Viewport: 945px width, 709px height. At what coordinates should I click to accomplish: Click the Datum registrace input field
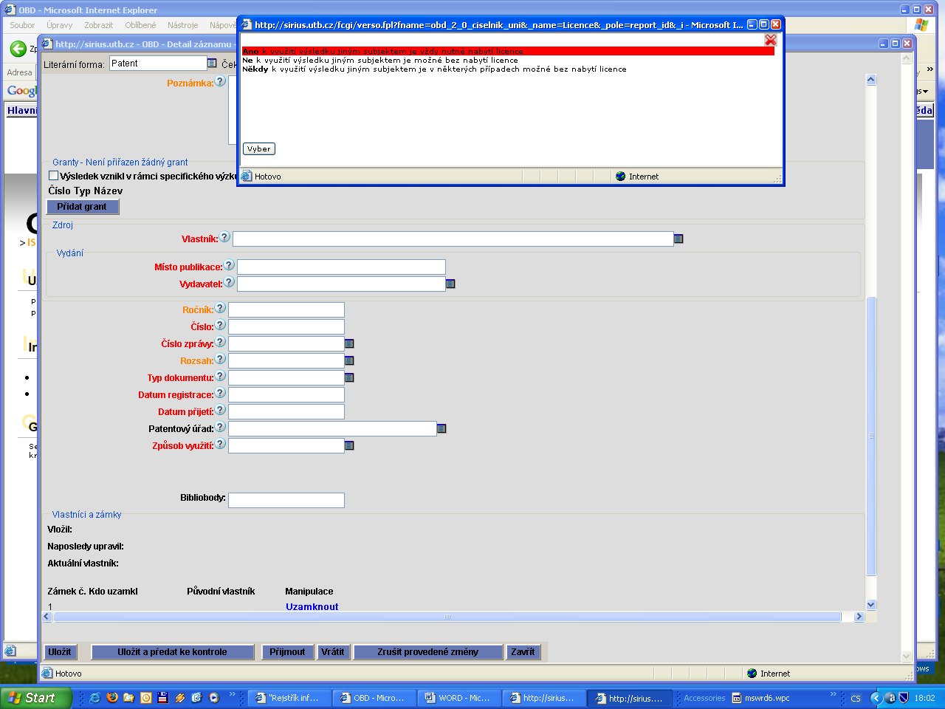click(x=286, y=394)
